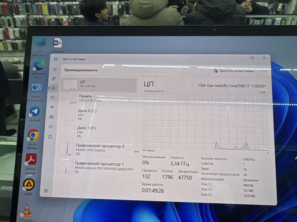Open 'Панель управления' desktop icon
The height and width of the screenshot is (222, 297).
click(36, 93)
